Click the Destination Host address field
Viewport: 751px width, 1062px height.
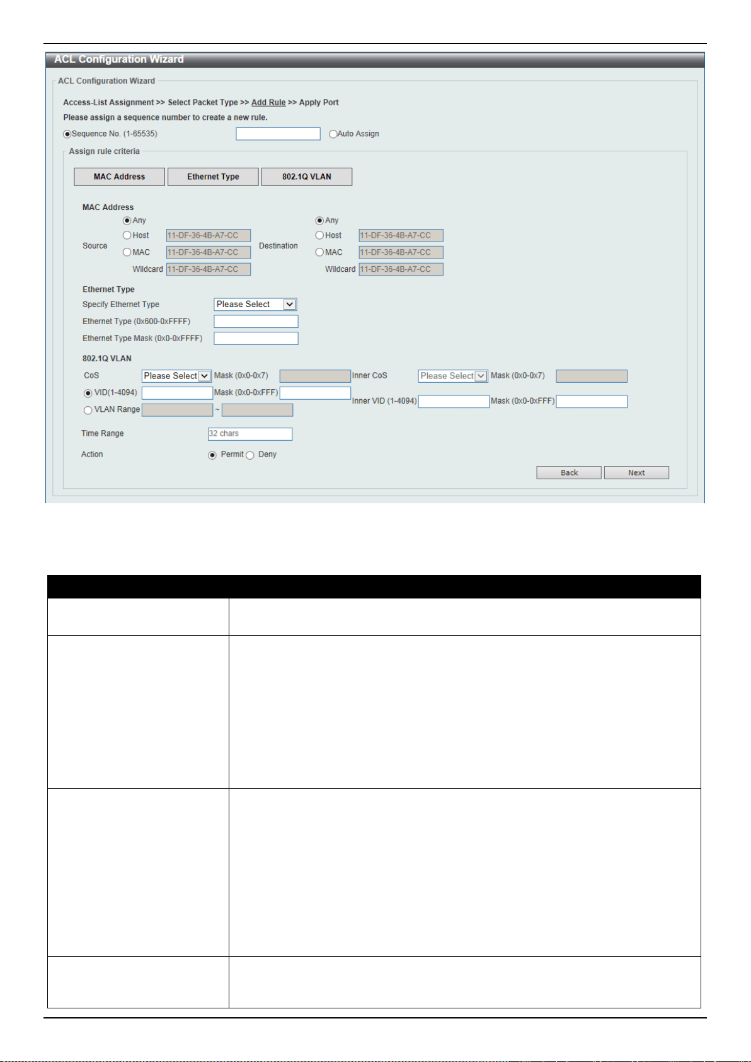tap(401, 235)
